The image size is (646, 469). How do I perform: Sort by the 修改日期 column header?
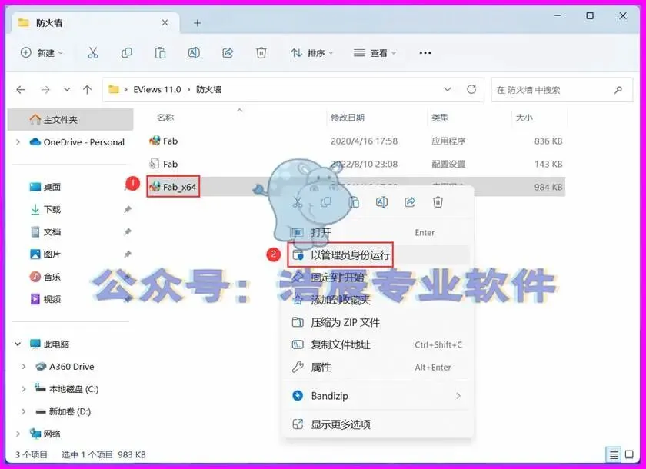click(x=348, y=118)
